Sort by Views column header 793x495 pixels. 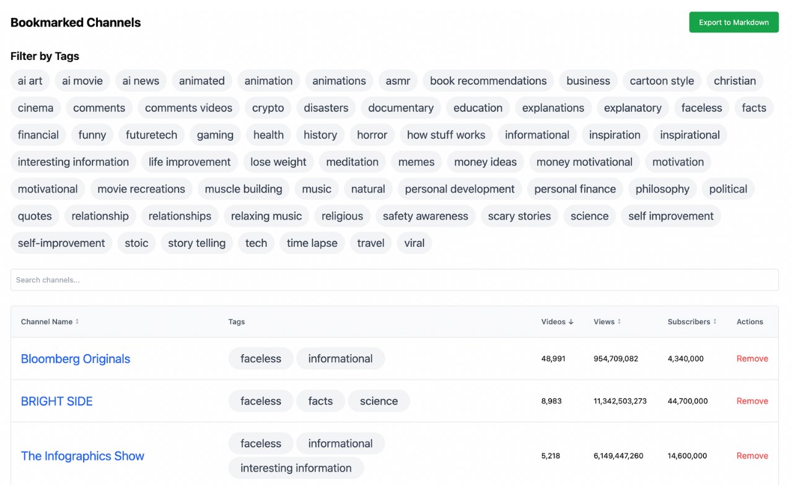pyautogui.click(x=607, y=322)
